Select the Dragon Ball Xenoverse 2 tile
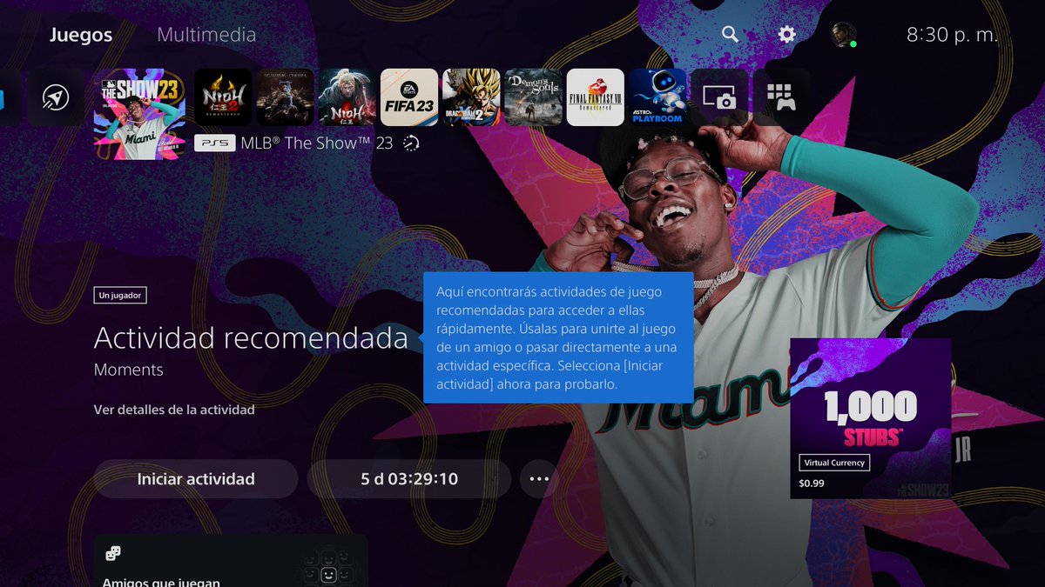This screenshot has height=587, width=1045. point(471,97)
